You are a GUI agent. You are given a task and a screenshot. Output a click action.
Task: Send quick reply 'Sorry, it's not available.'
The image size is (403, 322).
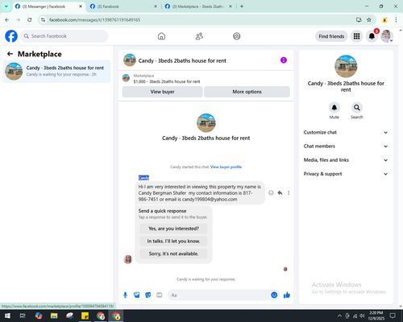pyautogui.click(x=173, y=254)
